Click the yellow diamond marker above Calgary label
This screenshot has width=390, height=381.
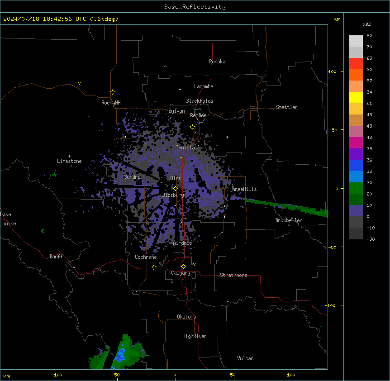pos(183,267)
